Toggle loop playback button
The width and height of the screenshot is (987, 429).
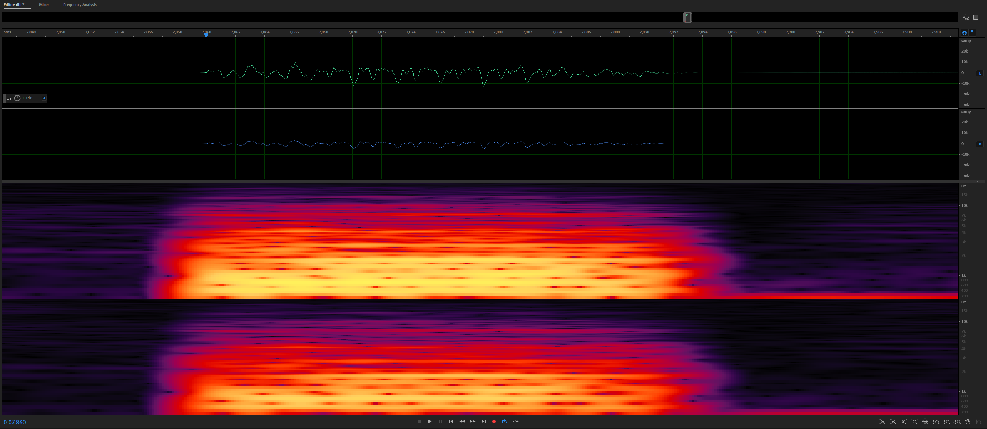tap(505, 421)
